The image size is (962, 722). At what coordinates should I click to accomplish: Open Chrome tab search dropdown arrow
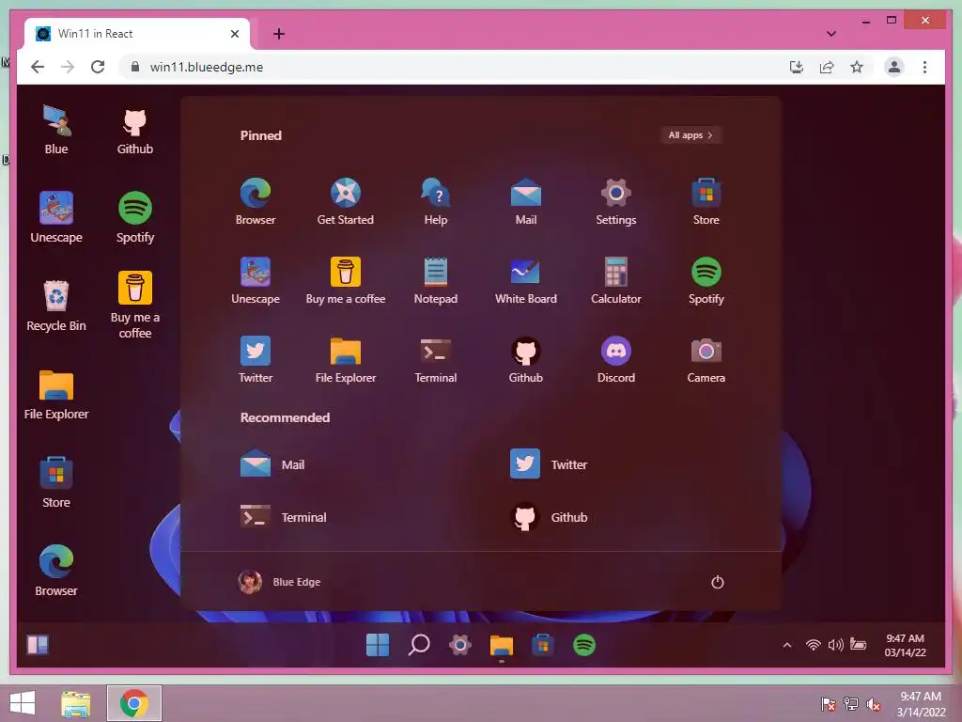tap(831, 34)
